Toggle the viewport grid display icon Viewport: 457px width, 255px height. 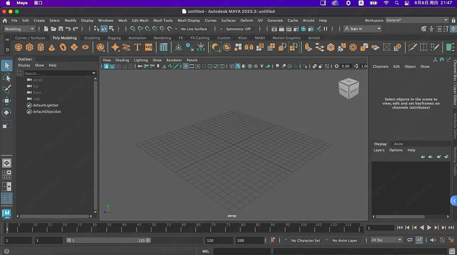click(185, 66)
